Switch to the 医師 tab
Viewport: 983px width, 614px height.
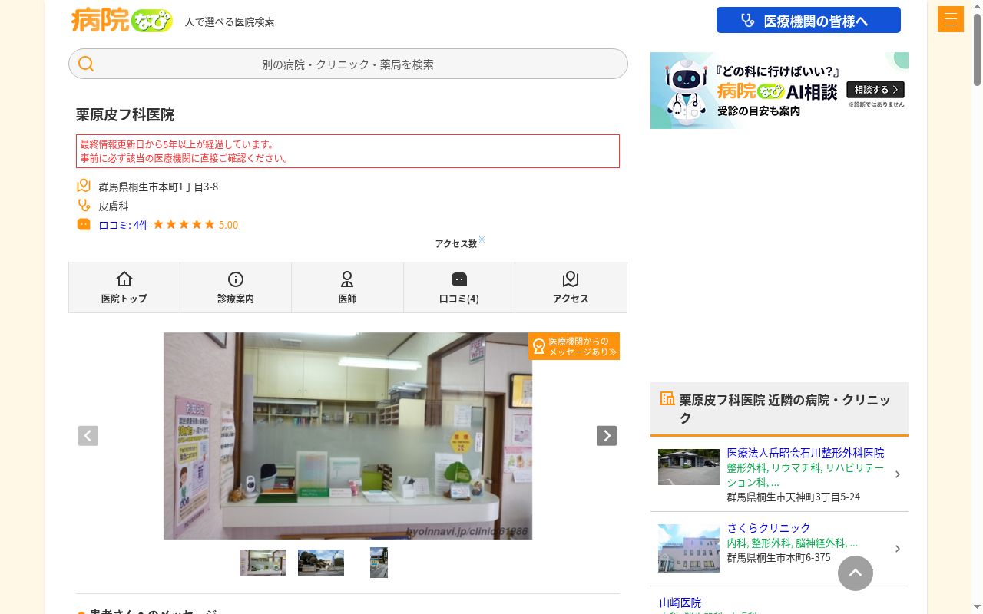pyautogui.click(x=347, y=287)
